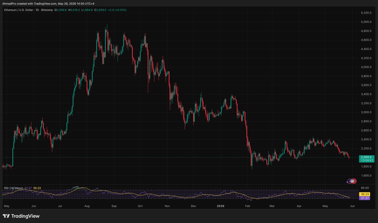Screen dimensions: 378x223
Task: Click the purple RSI value 31.37 in legend
Action: point(28,188)
